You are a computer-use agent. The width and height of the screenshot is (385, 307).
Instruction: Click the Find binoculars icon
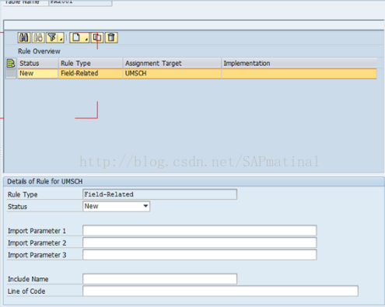[x=24, y=37]
